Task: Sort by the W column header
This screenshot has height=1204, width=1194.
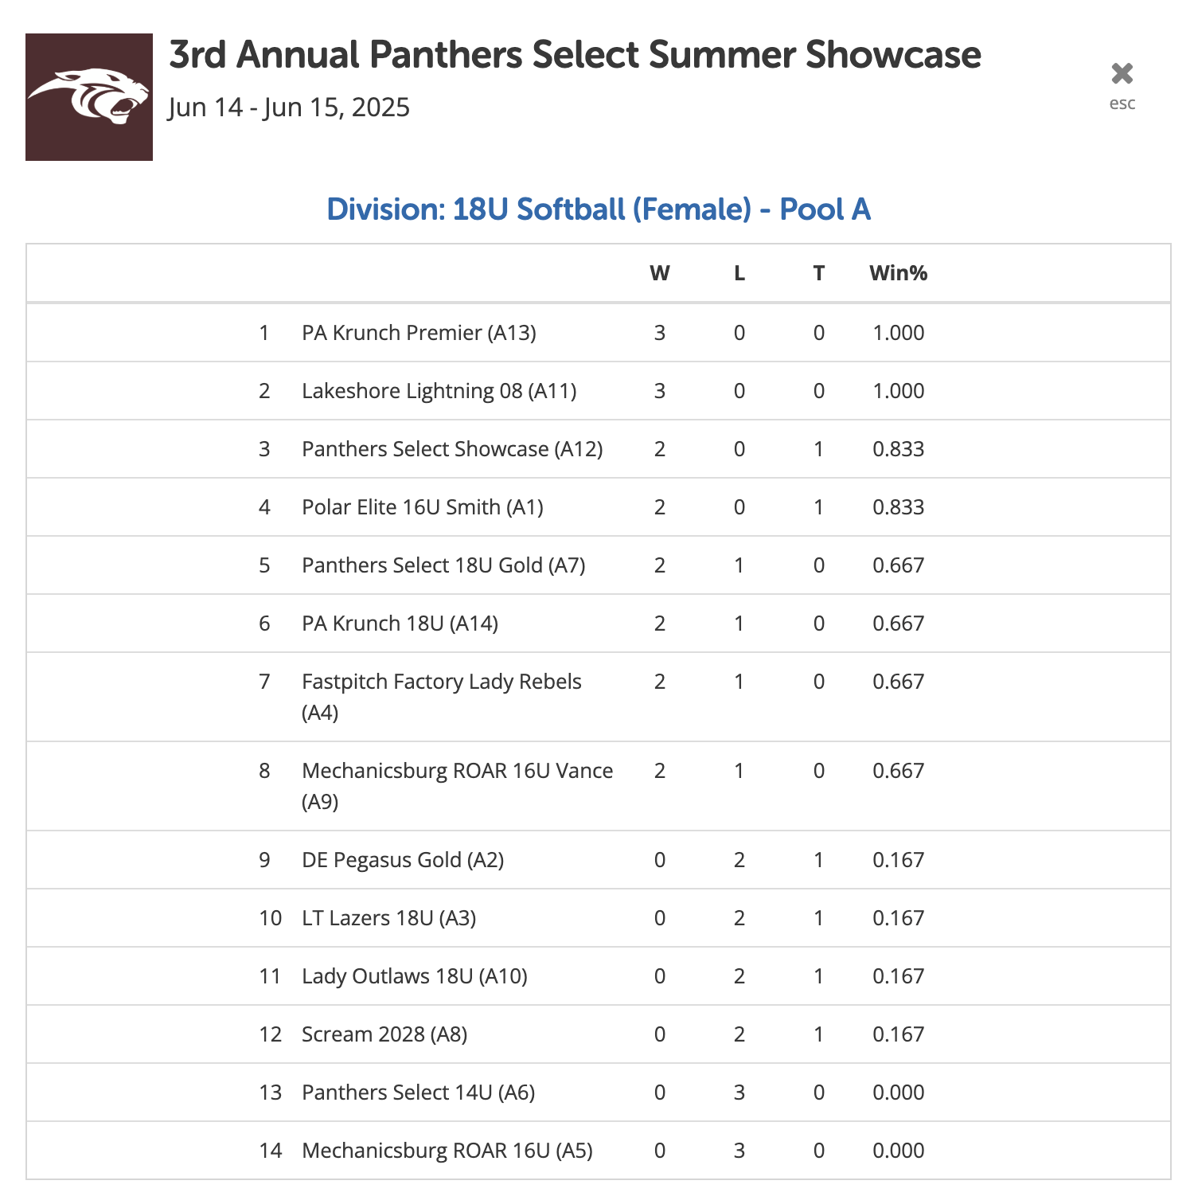Action: pyautogui.click(x=659, y=273)
